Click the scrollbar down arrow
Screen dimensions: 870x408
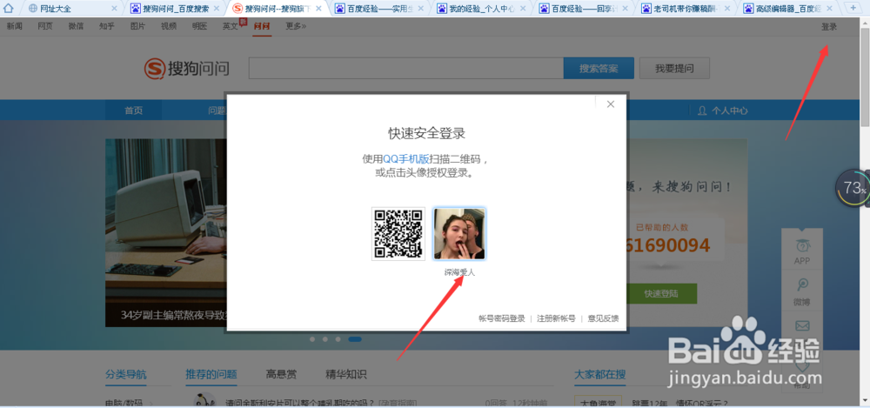(865, 402)
